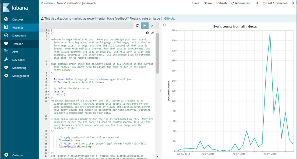Open Vega help with question mark icon
This screenshot has height=159, width=297.
147,33
